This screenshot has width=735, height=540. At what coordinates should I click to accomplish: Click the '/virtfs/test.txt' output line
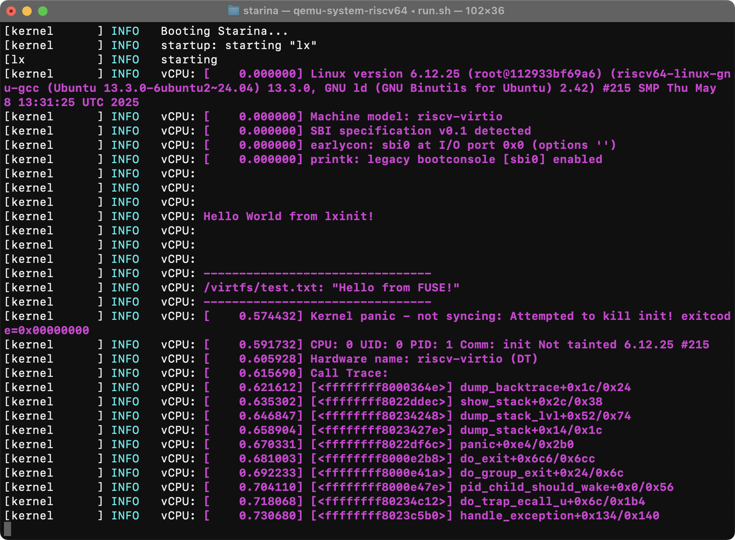(331, 288)
